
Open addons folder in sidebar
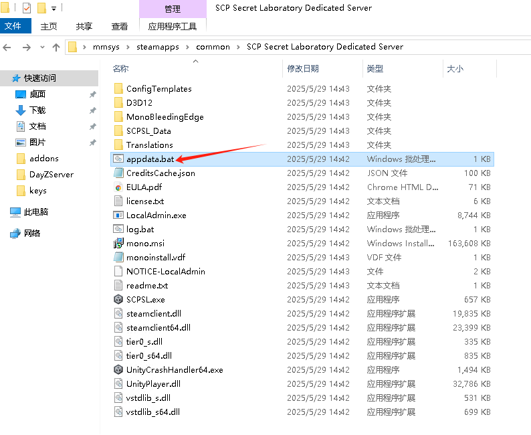click(x=44, y=159)
